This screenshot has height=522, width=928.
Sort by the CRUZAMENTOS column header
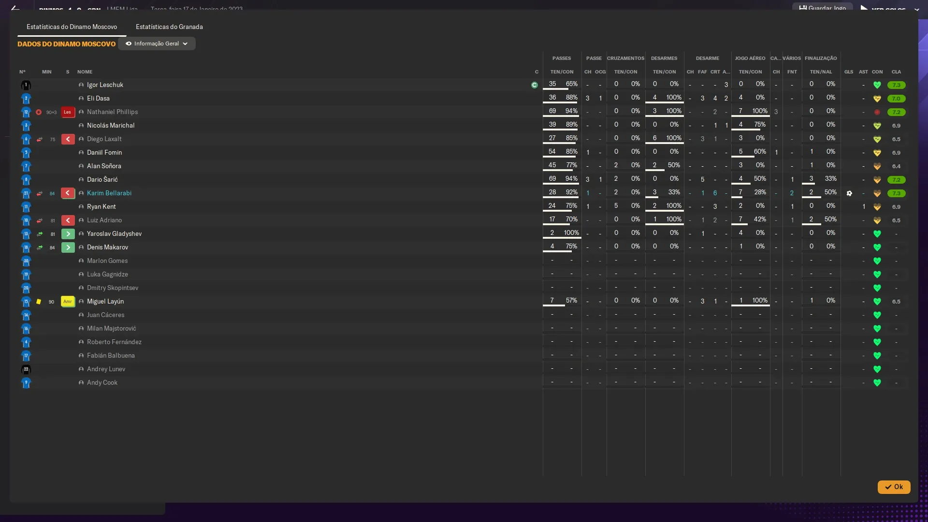pos(625,58)
